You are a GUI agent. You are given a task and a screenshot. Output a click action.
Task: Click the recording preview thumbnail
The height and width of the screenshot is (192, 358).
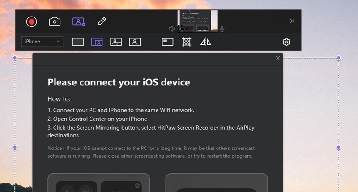197,21
